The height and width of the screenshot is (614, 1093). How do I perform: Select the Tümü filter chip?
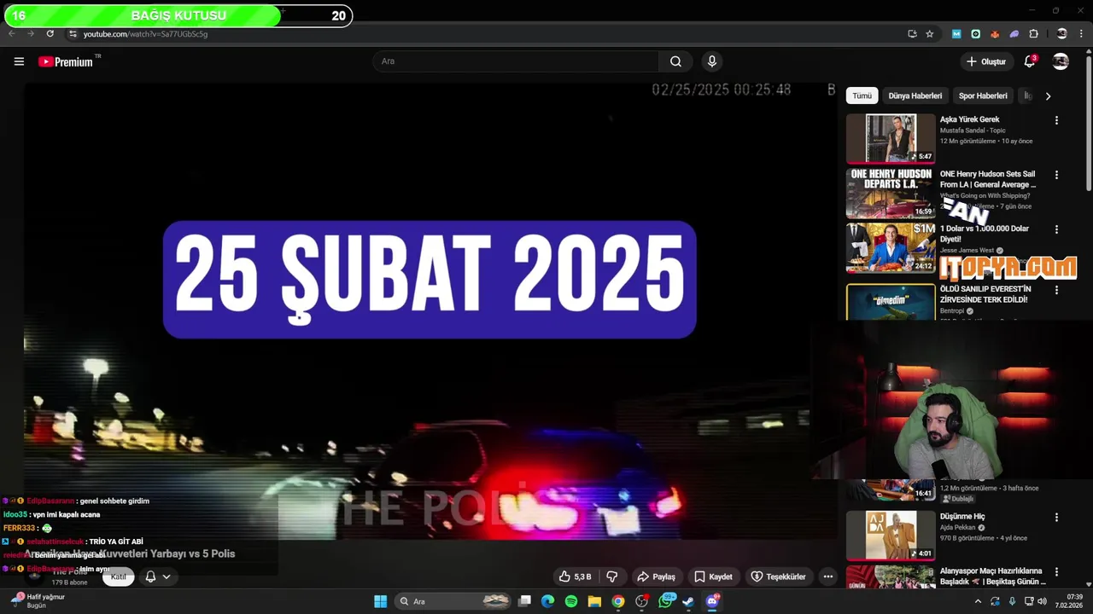pyautogui.click(x=862, y=96)
